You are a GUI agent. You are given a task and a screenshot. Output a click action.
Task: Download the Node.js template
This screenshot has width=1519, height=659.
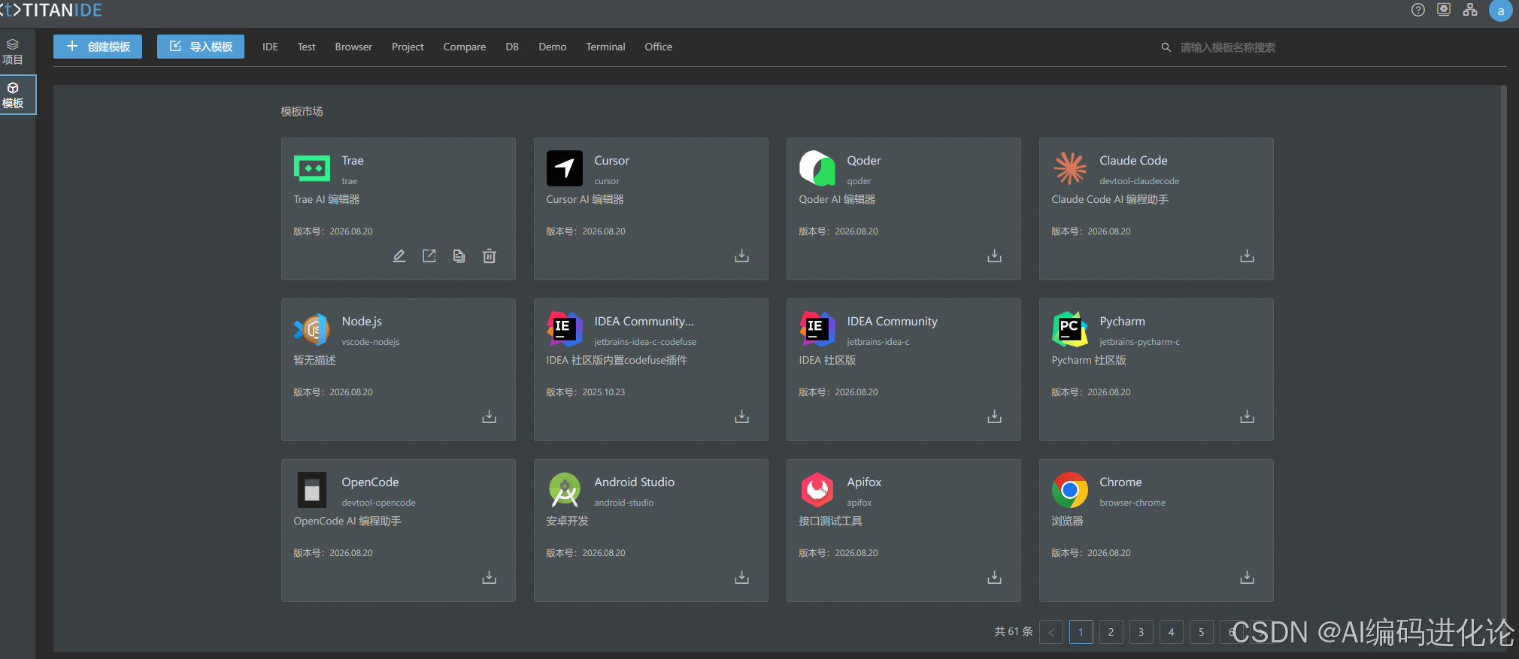(x=490, y=416)
